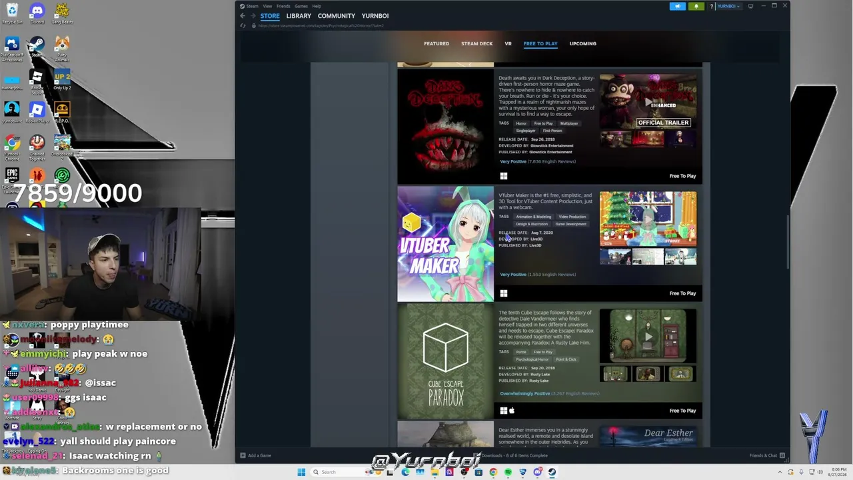
Task: Select the FREE TO PLAY store tab
Action: (x=540, y=43)
